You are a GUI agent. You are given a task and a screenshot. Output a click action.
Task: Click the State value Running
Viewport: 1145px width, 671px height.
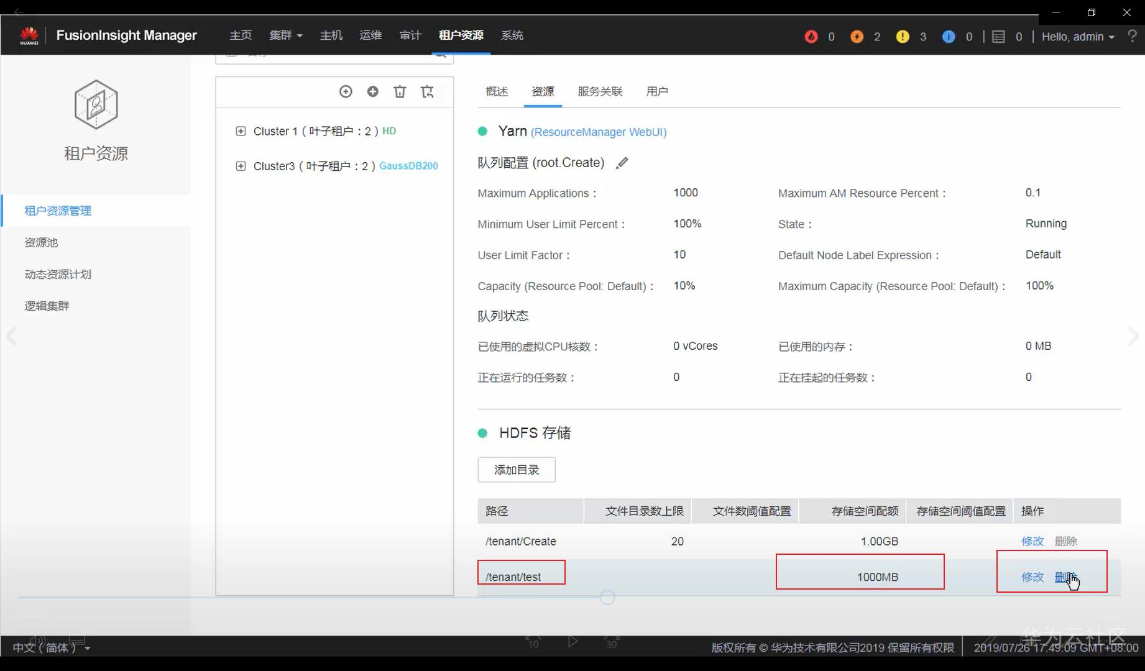point(1046,224)
